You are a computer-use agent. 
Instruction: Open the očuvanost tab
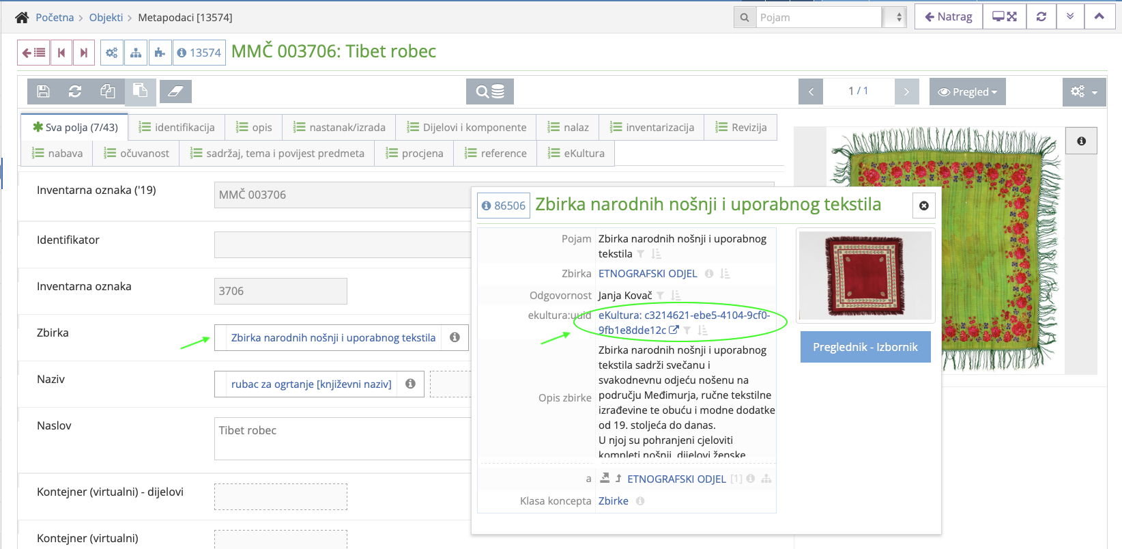pyautogui.click(x=136, y=153)
